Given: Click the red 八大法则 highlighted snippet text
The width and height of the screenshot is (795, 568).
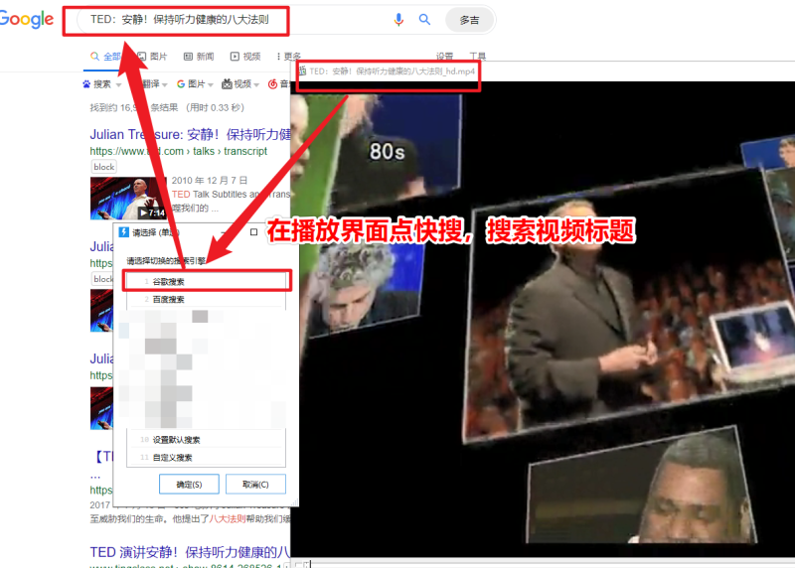Looking at the screenshot, I should point(228,519).
